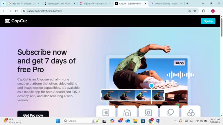
Task: Select the HD feature card icon
Action: (x=106, y=113)
